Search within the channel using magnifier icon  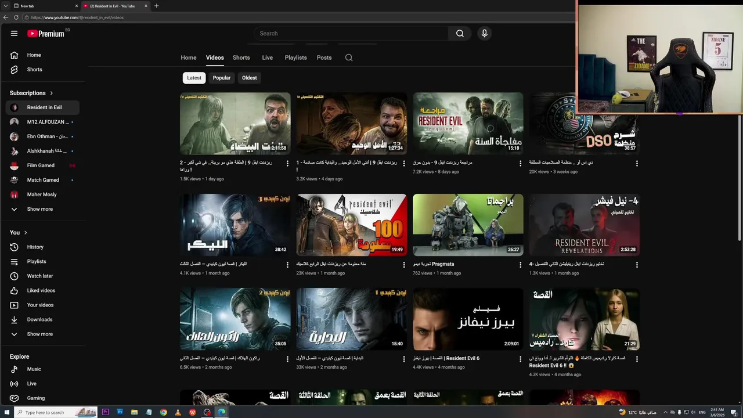click(x=349, y=57)
